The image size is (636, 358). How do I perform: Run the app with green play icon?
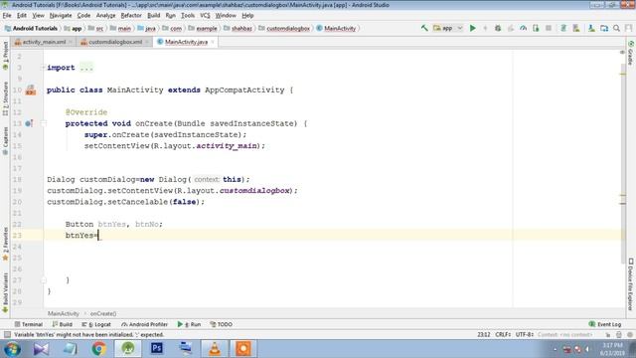473,28
